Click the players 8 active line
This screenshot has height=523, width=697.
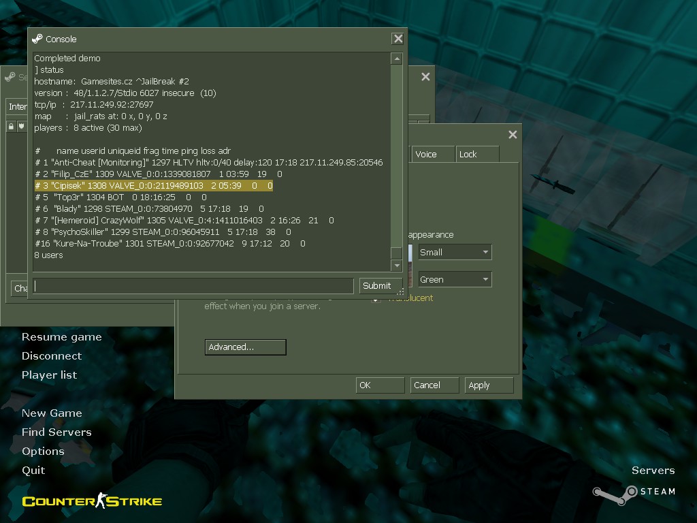tap(88, 127)
